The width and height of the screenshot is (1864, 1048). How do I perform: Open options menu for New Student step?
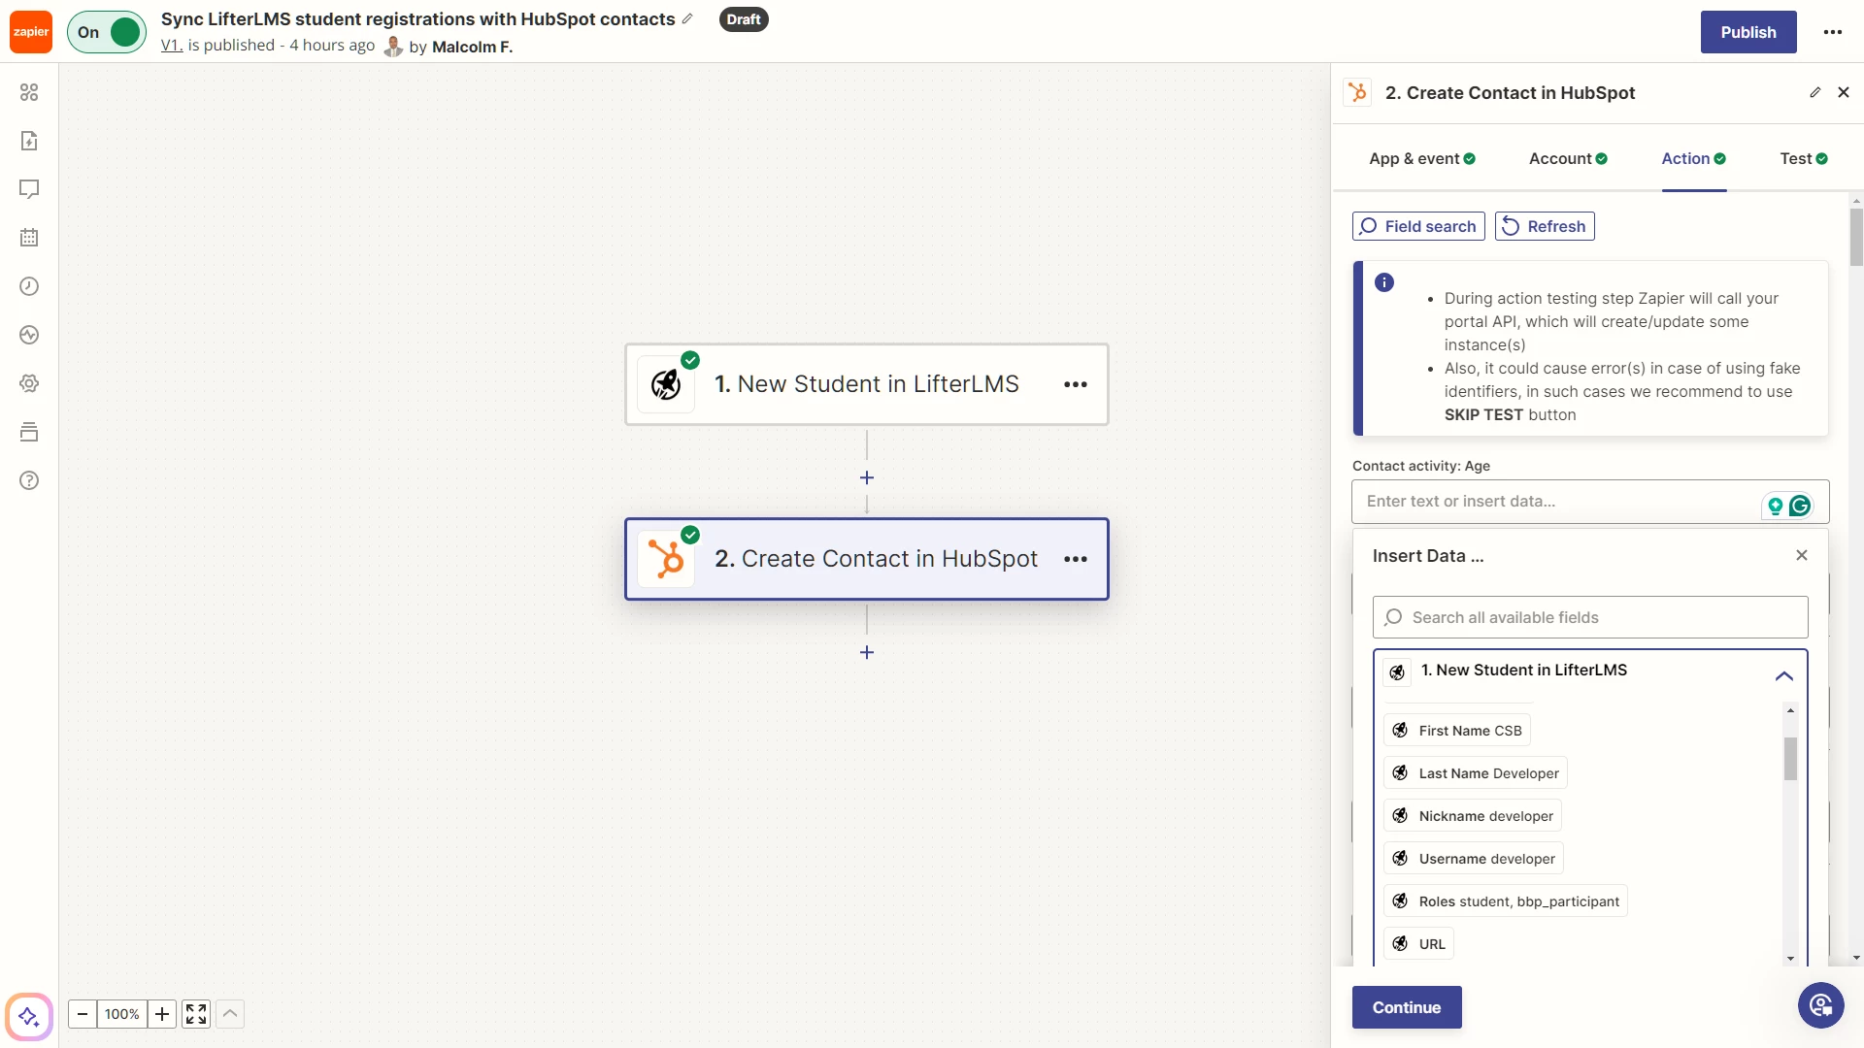pyautogui.click(x=1075, y=384)
